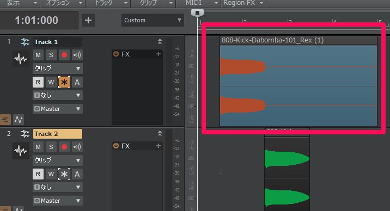
Task: Open the Region FX menu
Action: 243,3
